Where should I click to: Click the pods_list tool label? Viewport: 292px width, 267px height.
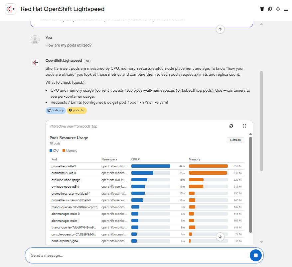[77, 110]
